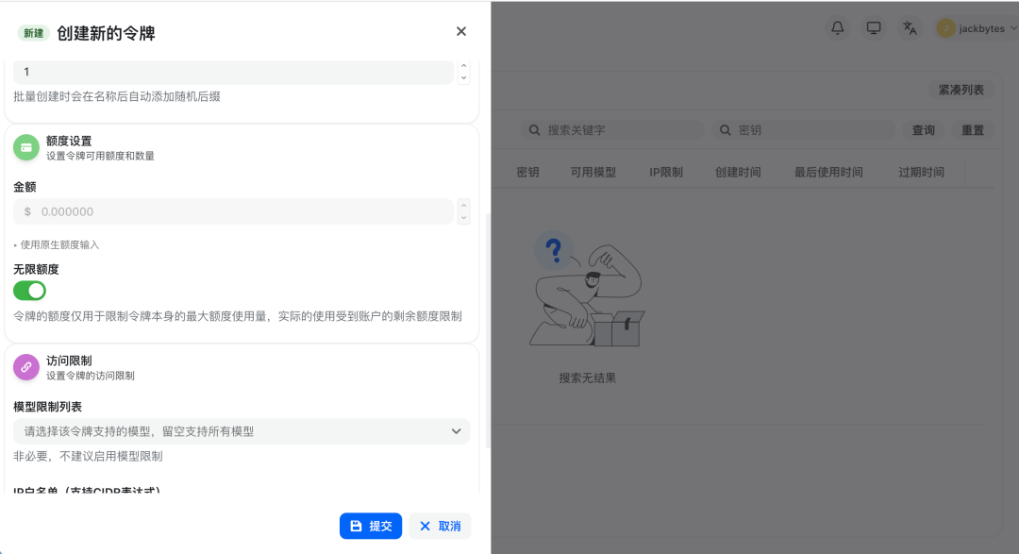Click the 重置 button
This screenshot has width=1019, height=554.
pyautogui.click(x=972, y=130)
